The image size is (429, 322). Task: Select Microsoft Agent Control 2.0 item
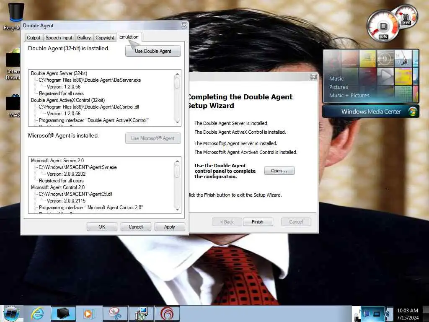pos(58,187)
